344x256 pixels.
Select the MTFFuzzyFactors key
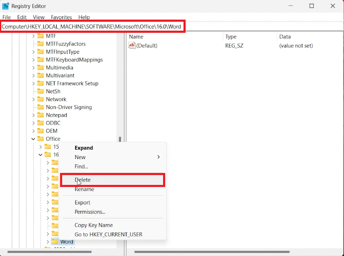(66, 44)
